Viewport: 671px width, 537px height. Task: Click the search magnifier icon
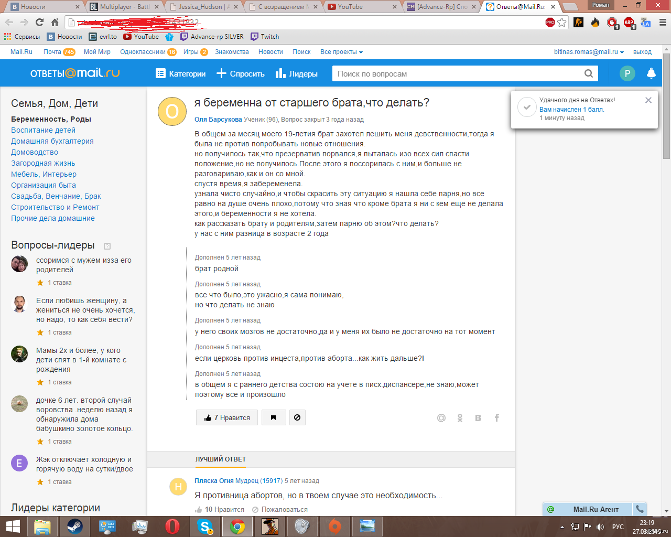[x=589, y=73]
